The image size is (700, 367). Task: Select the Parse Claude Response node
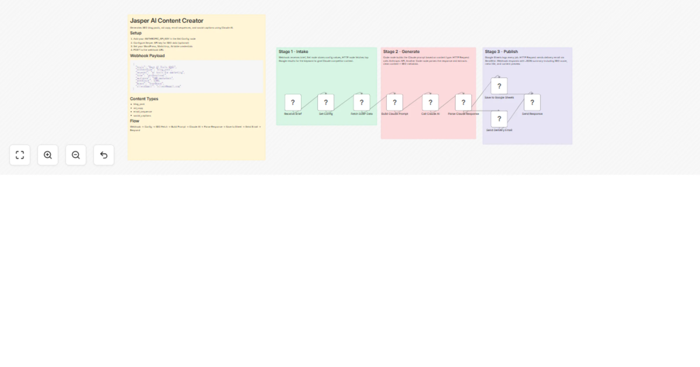pyautogui.click(x=463, y=102)
